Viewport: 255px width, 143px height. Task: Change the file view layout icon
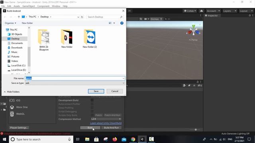click(110, 23)
